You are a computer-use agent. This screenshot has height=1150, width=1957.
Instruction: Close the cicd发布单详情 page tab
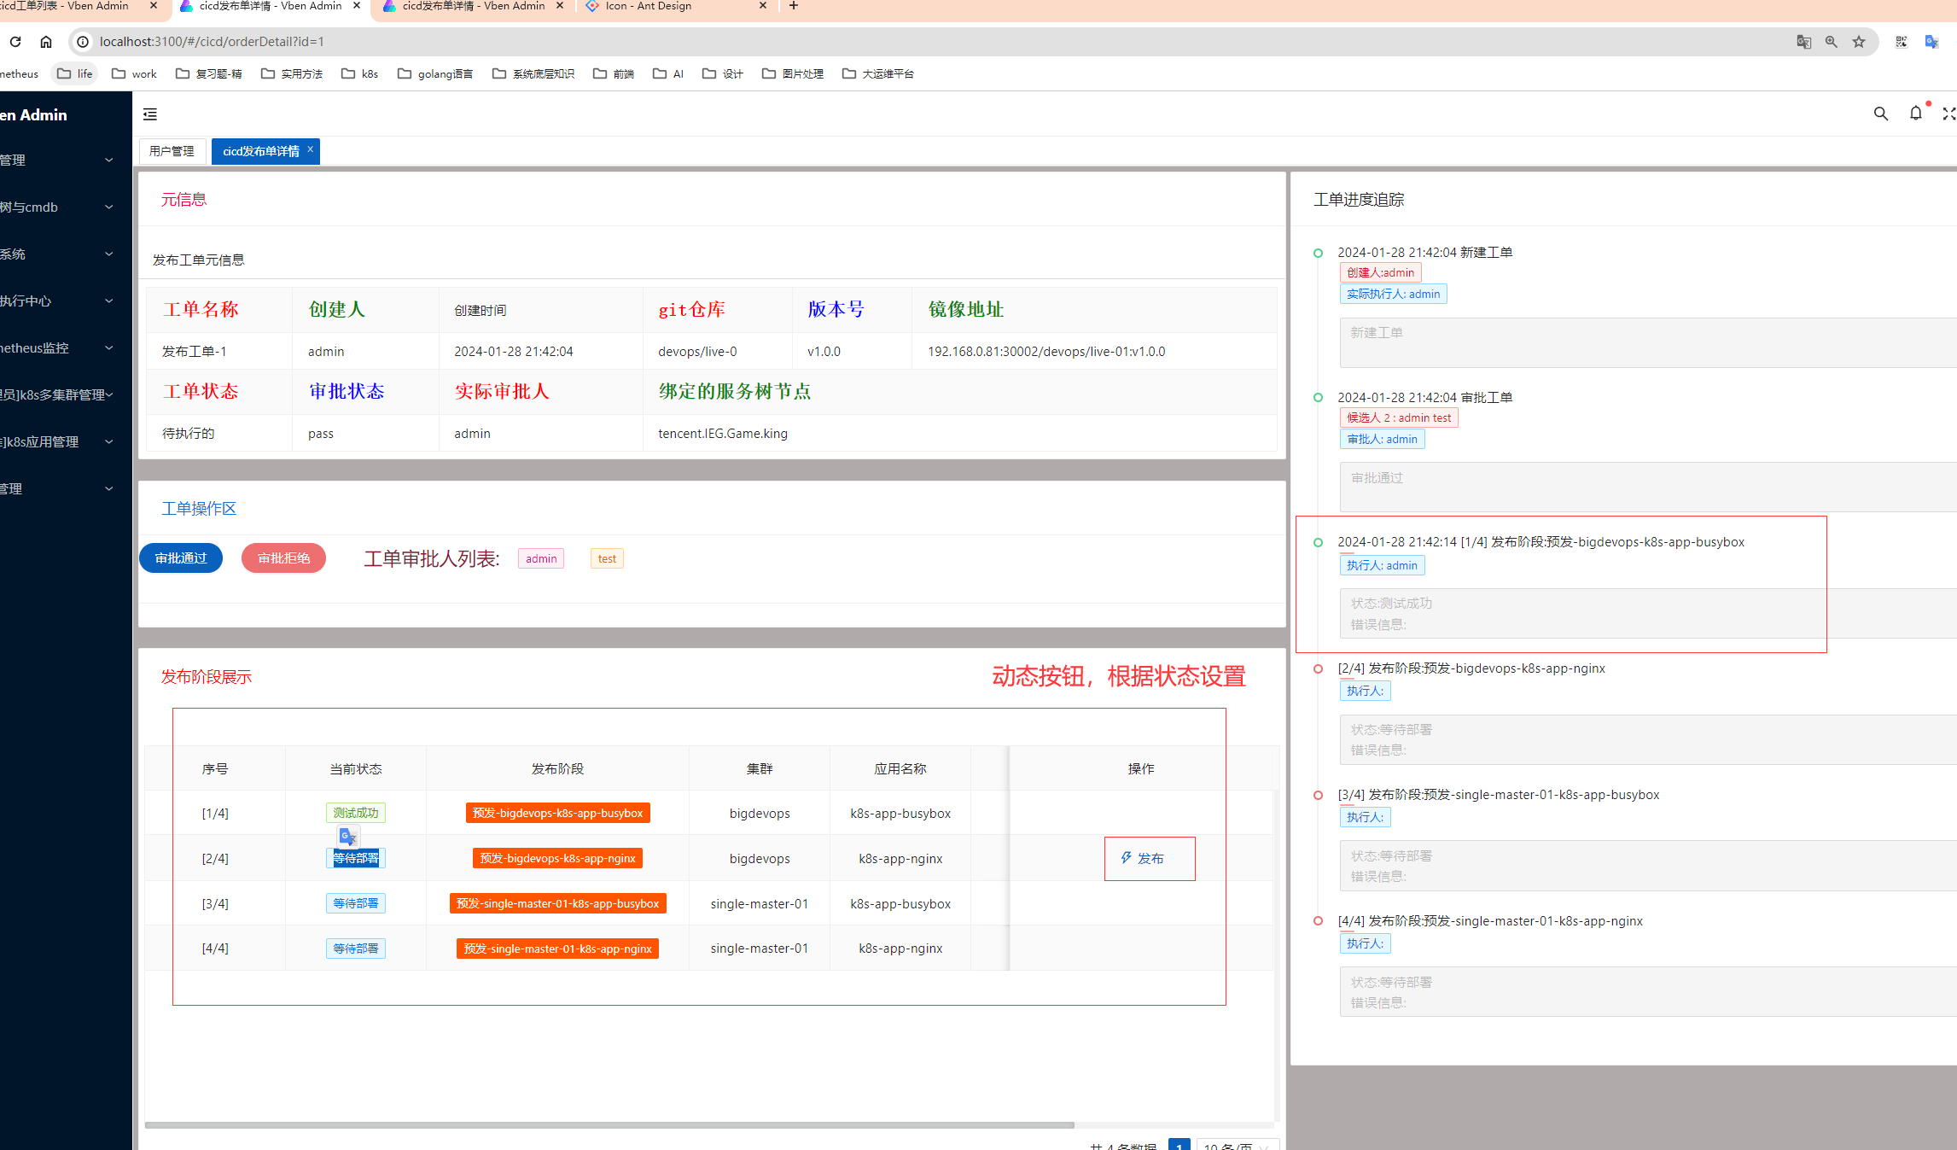pos(311,149)
